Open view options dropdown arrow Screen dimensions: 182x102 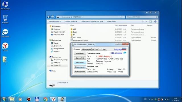coord(146,22)
